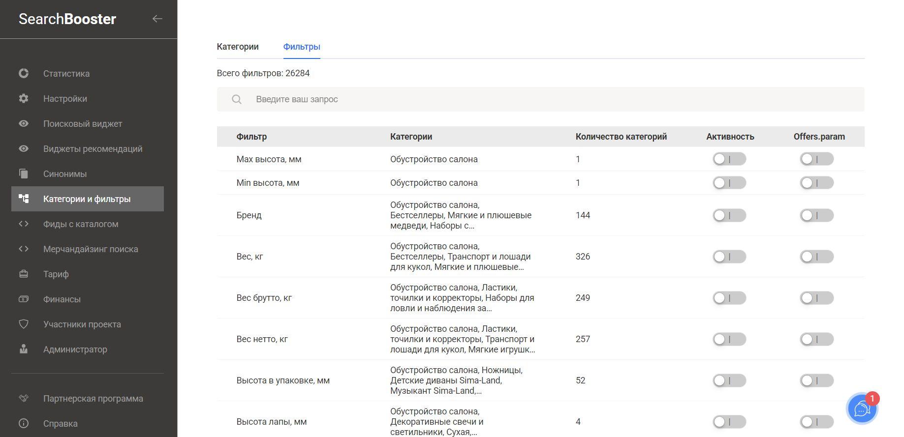The height and width of the screenshot is (437, 904).
Task: Toggle Активность for Высота лапы, мм
Action: click(729, 422)
